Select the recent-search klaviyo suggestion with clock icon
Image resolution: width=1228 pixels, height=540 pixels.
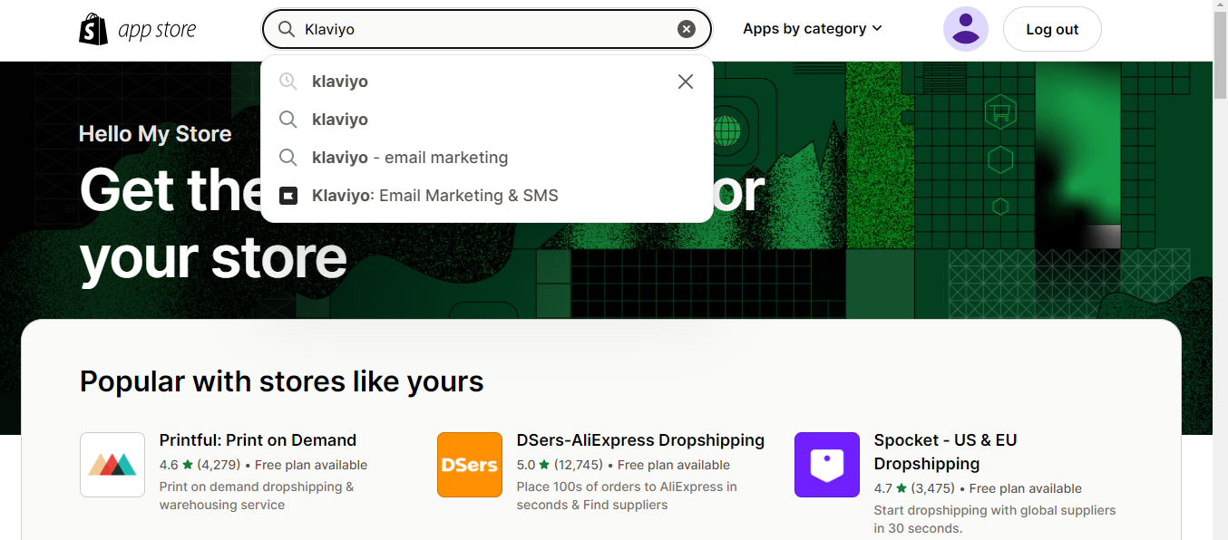487,82
